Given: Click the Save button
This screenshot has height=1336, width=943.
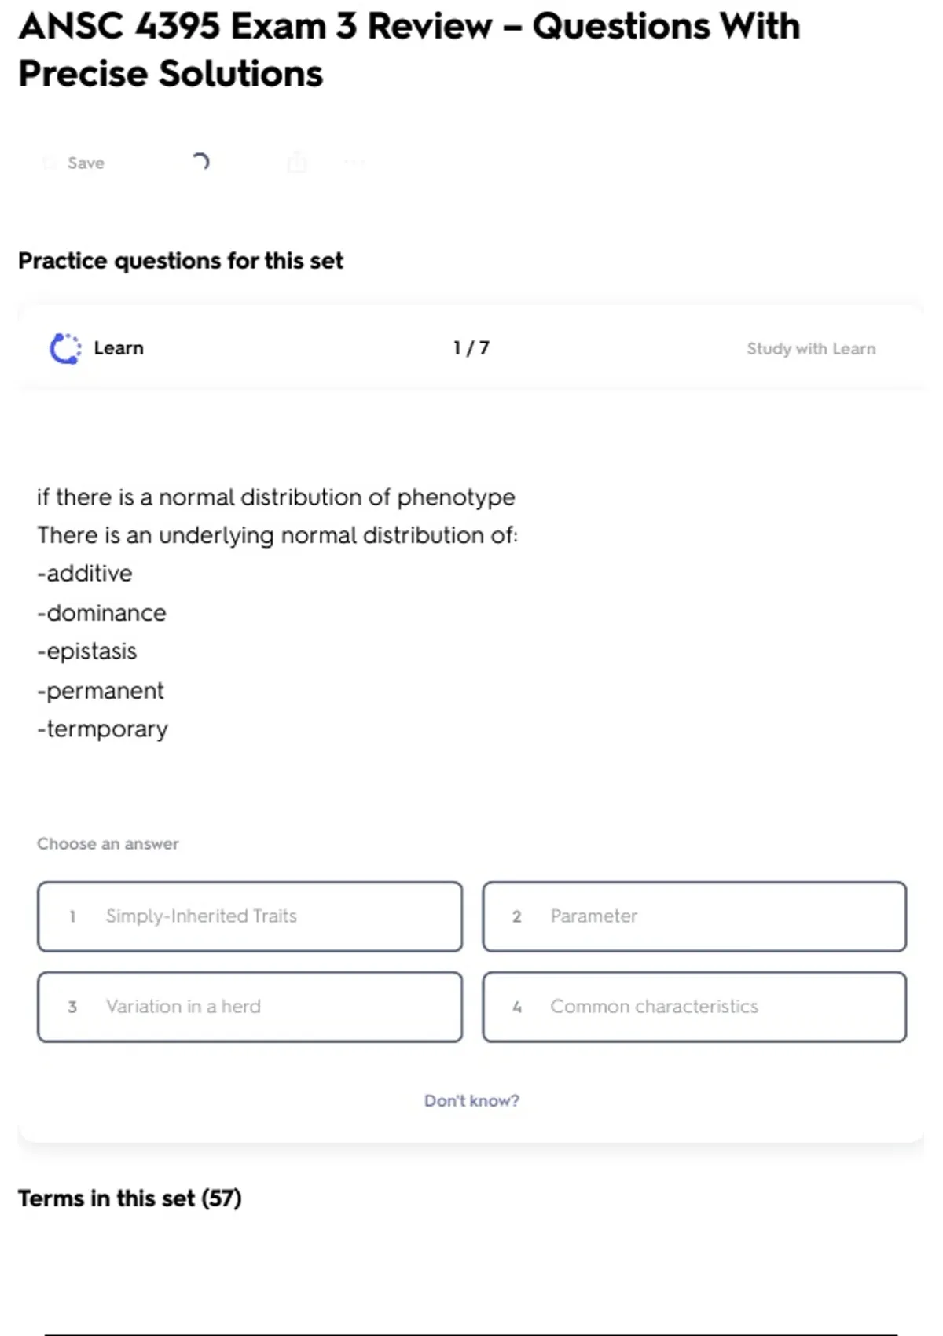Looking at the screenshot, I should 85,163.
